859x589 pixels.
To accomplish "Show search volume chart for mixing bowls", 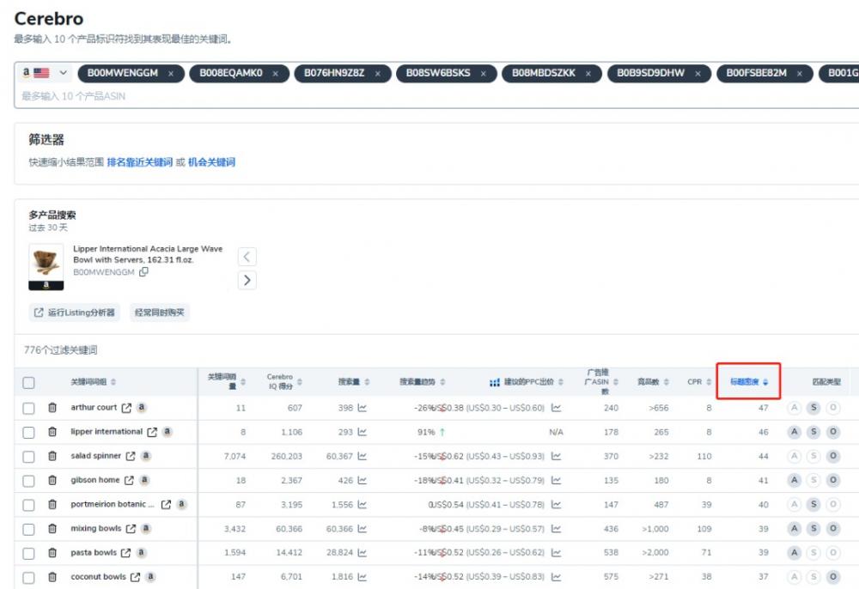I will tap(362, 529).
